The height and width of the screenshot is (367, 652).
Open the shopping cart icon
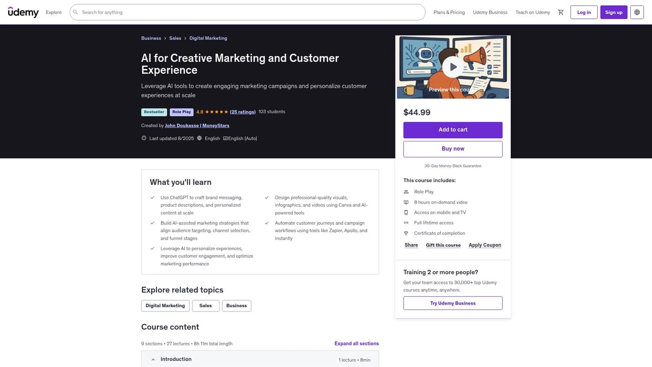point(560,11)
